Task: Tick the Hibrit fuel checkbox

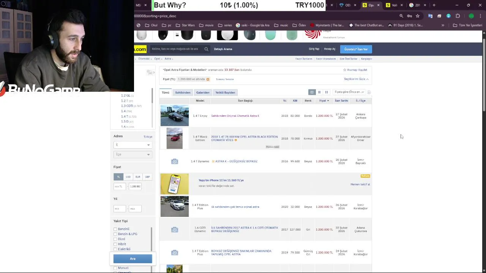Action: 115,244
